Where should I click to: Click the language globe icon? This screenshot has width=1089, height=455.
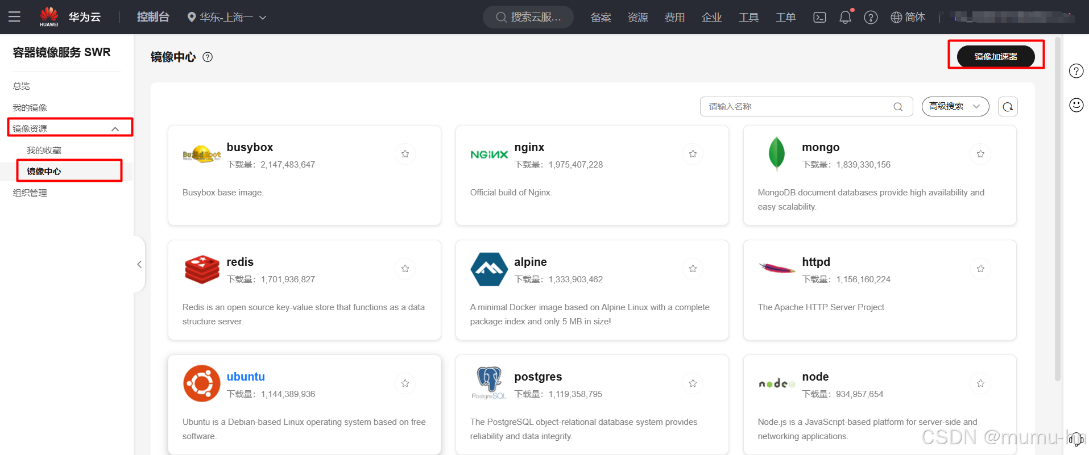896,18
